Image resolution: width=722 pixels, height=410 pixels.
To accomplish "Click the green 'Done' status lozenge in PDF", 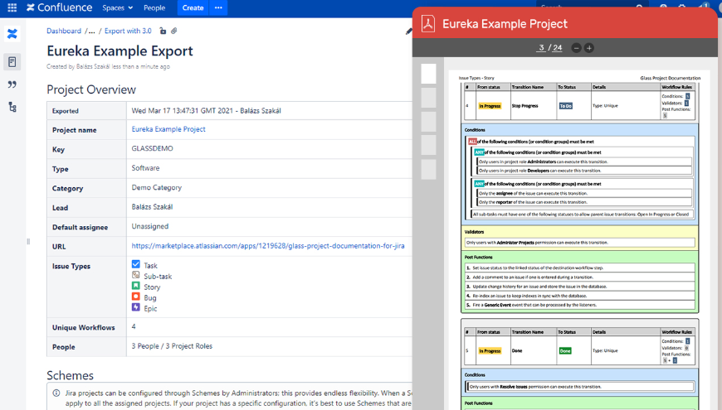I will pos(565,350).
